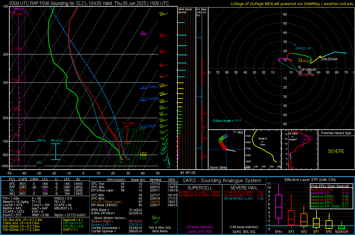This screenshot has height=235, width=355.
Task: Click the Corfidi Downshear row
Action: [117, 228]
